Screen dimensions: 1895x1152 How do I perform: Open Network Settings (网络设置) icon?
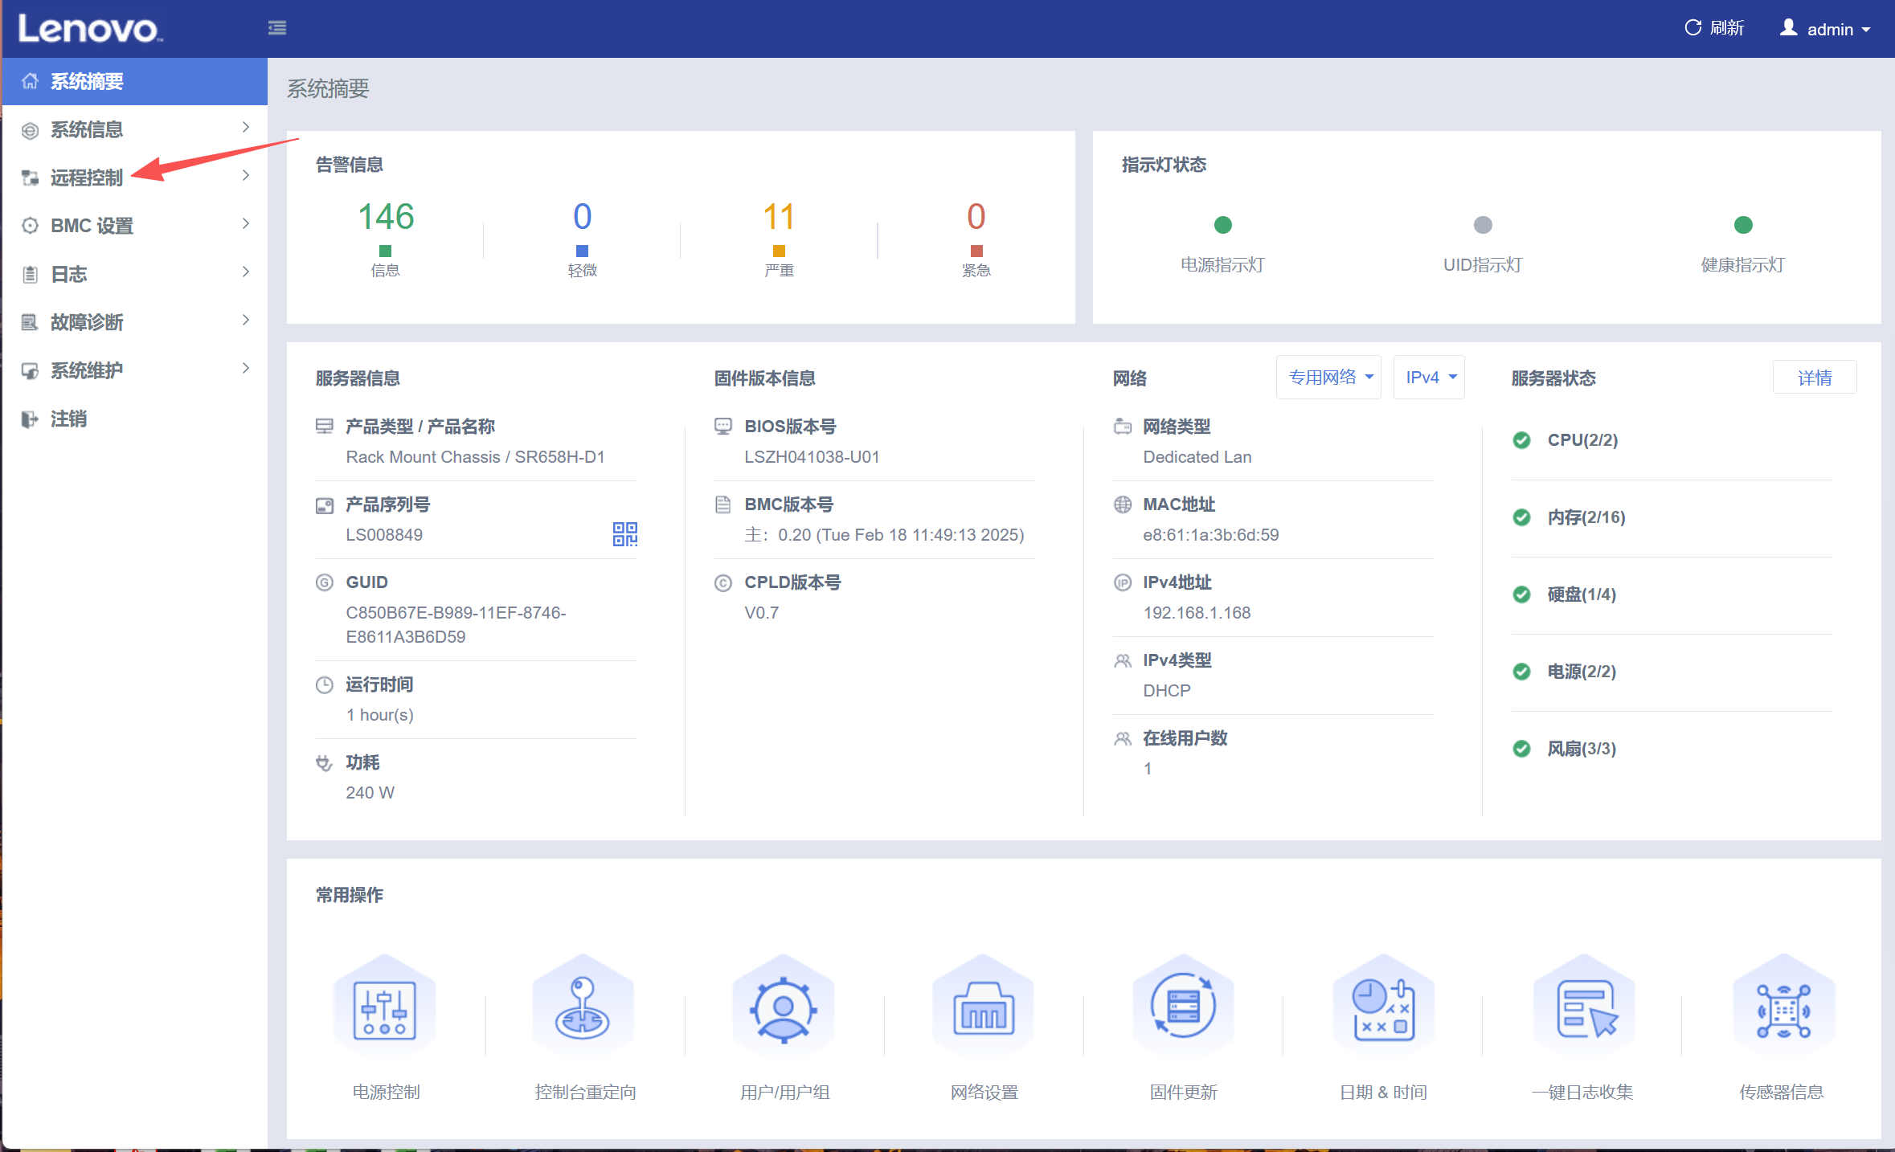coord(983,1008)
